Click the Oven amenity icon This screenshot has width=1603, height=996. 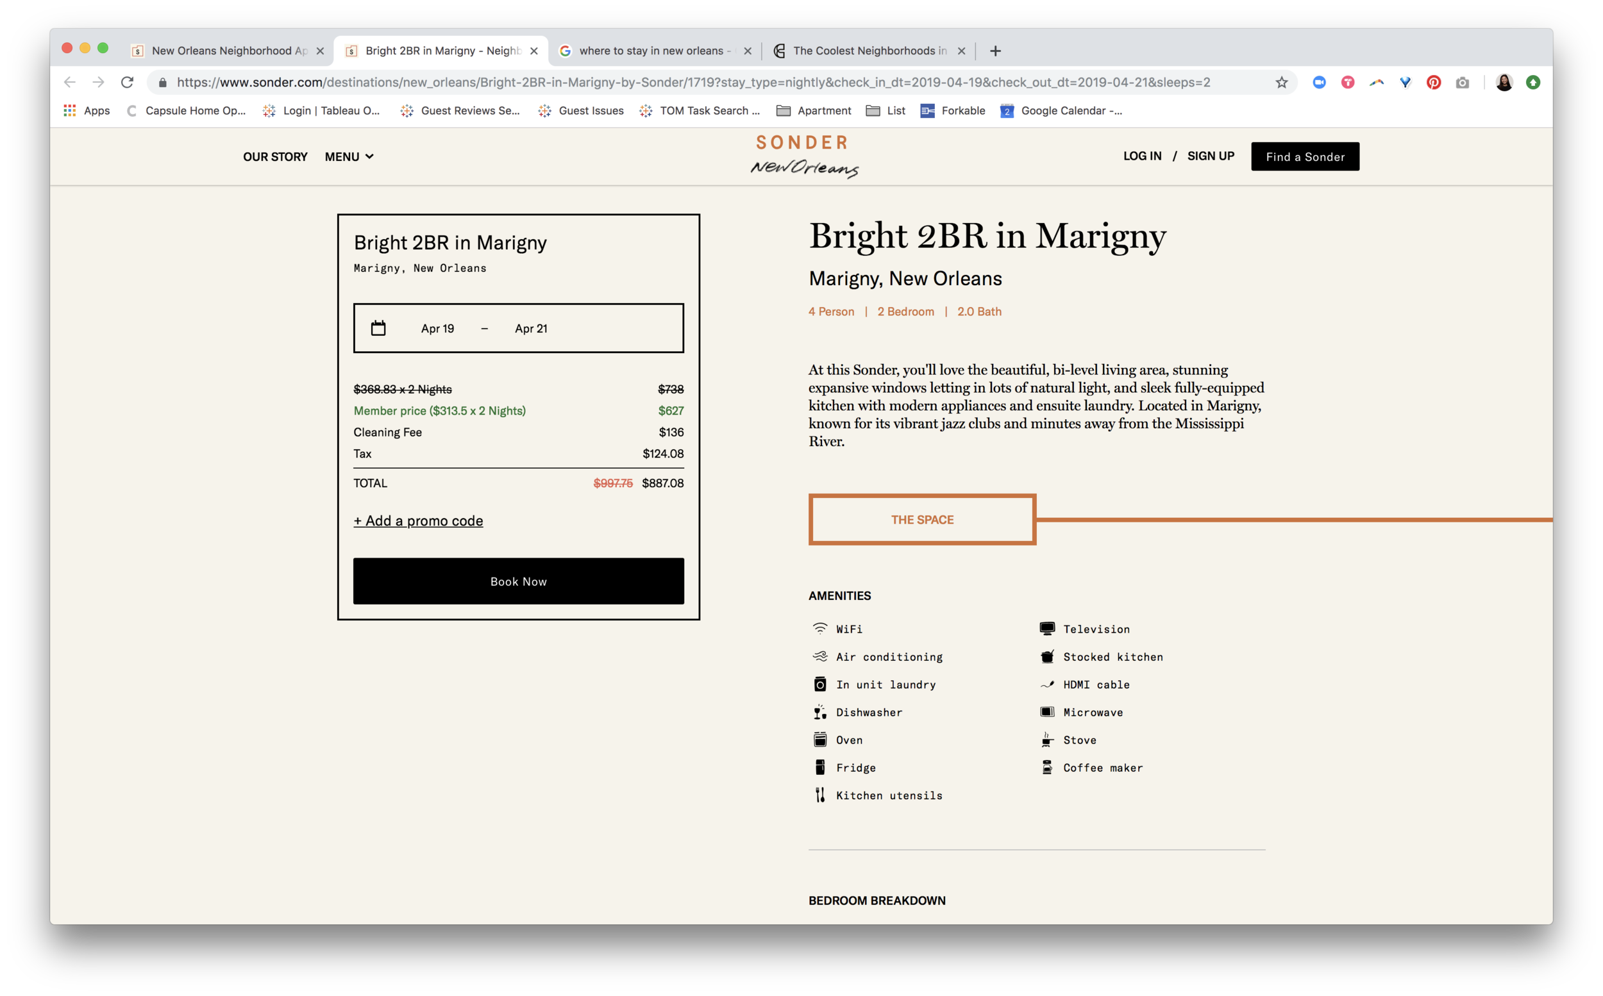point(819,739)
